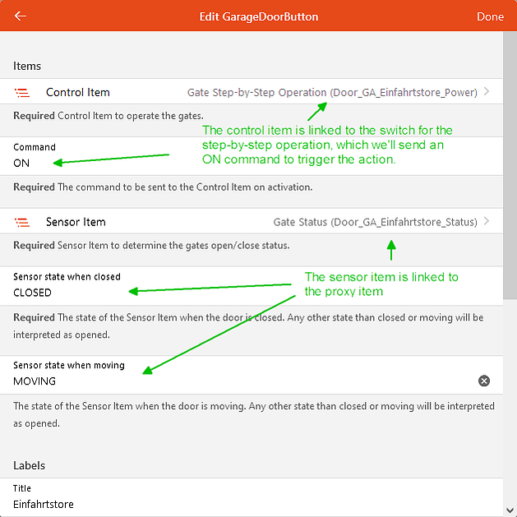517x517 pixels.
Task: Expand chevron next to Door_GA_Einfahrtstore_Power
Action: click(487, 92)
